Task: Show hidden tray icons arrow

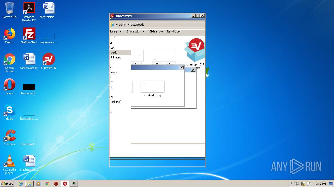Action: (x=291, y=183)
